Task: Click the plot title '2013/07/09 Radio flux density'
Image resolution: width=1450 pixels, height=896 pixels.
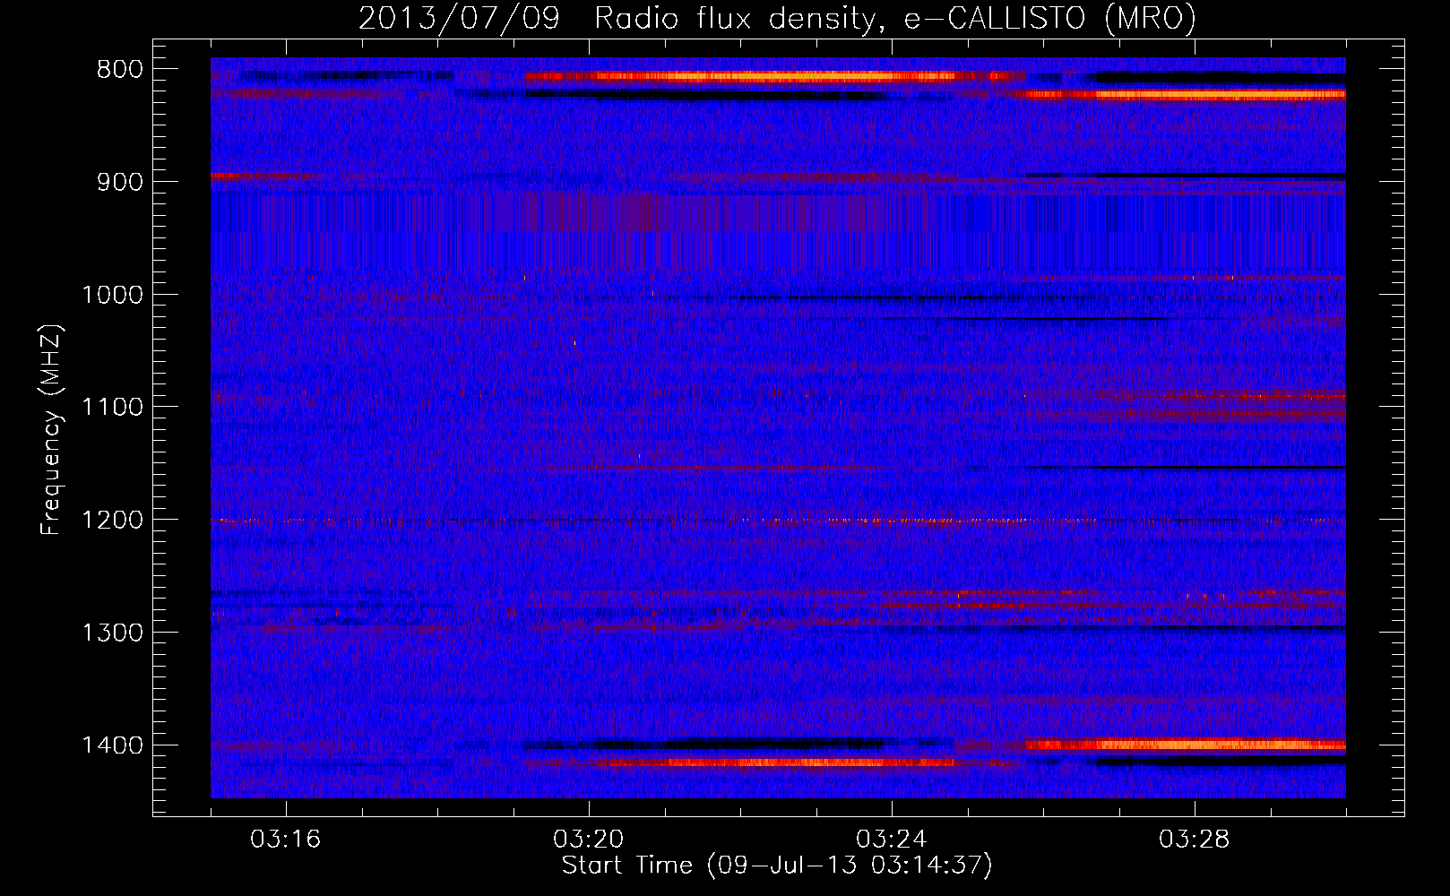Action: coord(778,19)
